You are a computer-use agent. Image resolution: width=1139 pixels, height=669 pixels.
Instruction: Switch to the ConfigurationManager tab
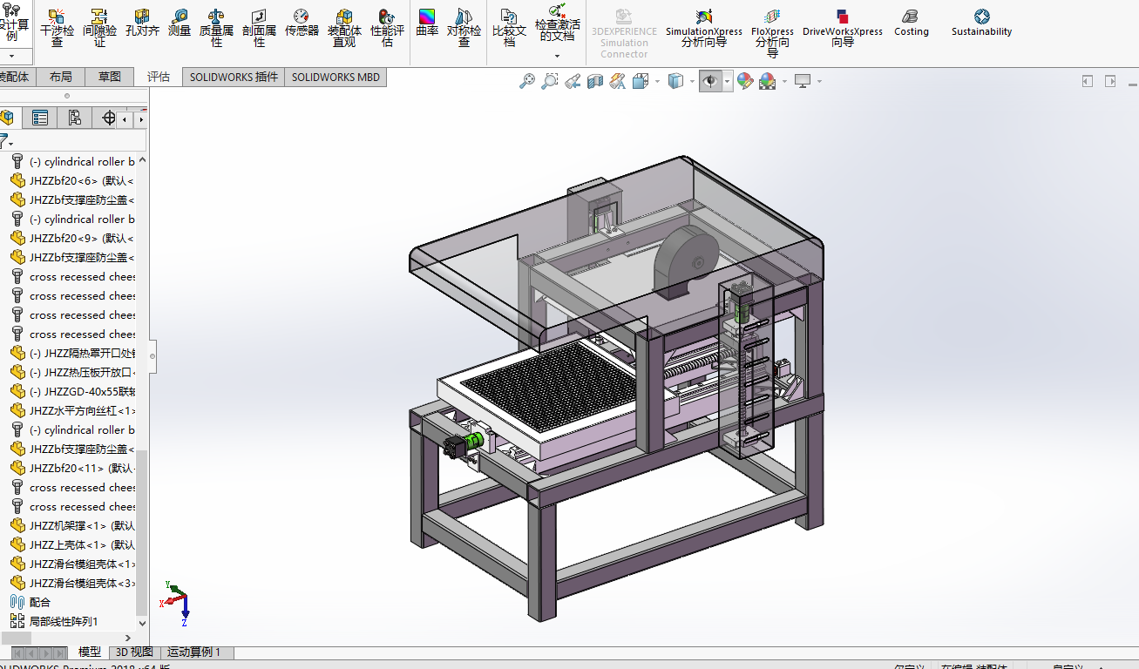[75, 118]
